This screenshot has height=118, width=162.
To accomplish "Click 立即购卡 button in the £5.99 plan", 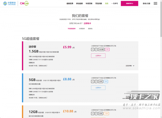I will click(98, 56).
